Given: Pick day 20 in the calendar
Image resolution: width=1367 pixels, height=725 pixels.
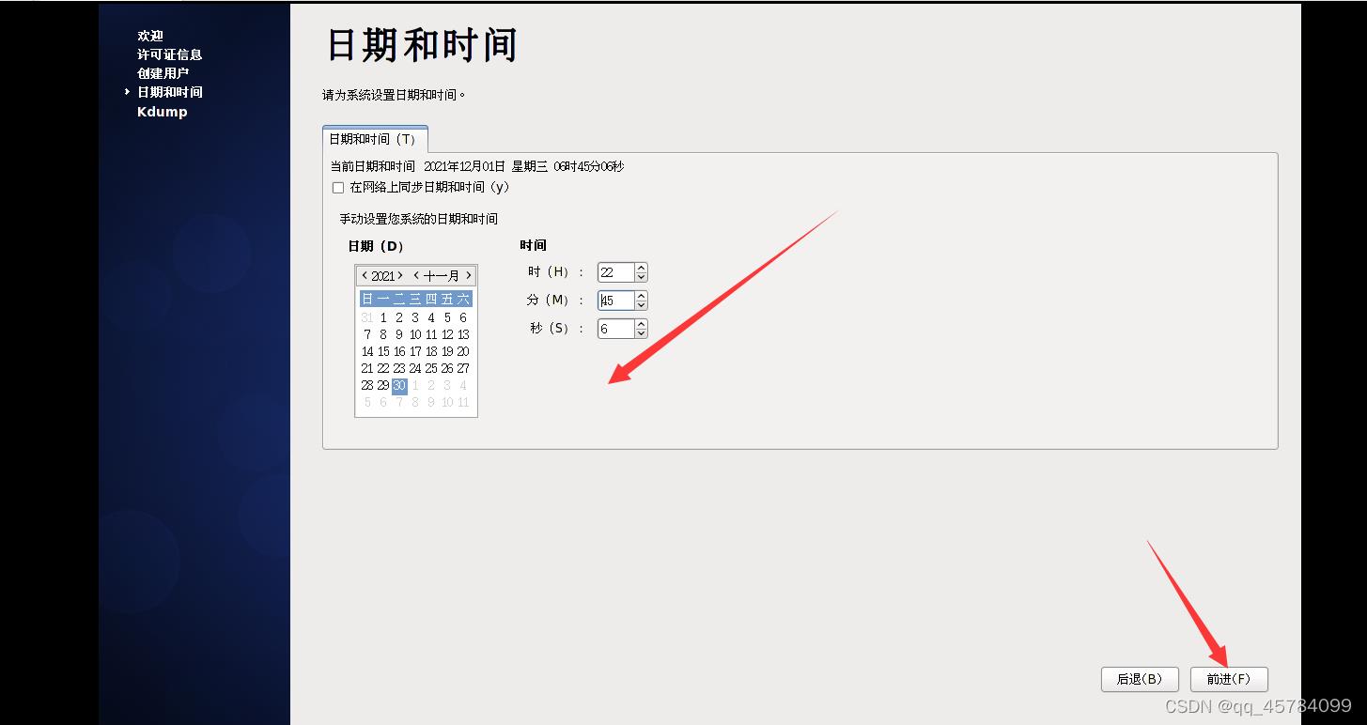Looking at the screenshot, I should [463, 351].
